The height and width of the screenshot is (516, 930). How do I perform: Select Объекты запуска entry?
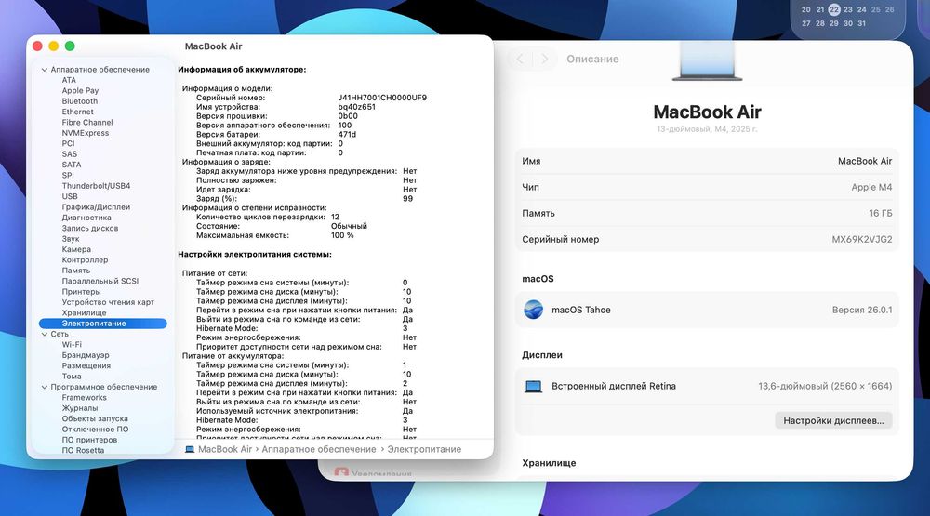click(95, 418)
